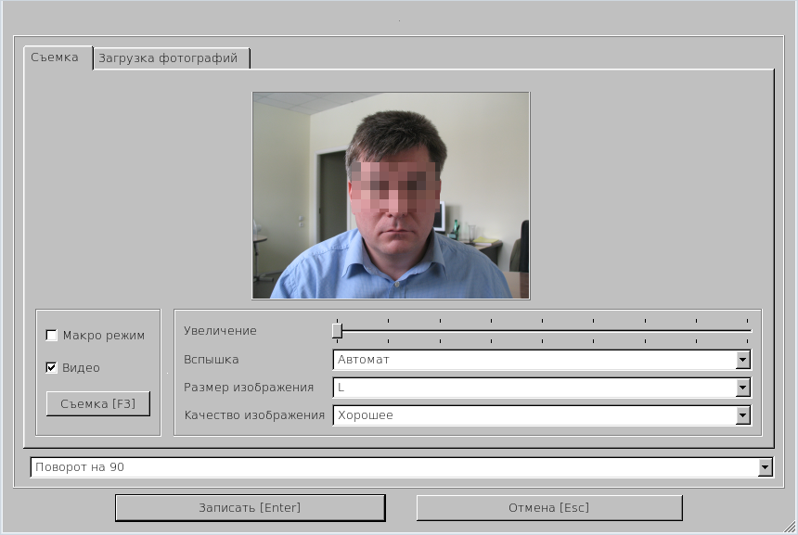Click the camera preview image
798x535 pixels.
[391, 196]
